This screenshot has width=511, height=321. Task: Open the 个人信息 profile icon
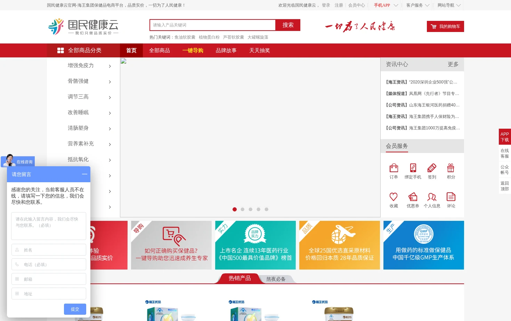click(x=432, y=197)
